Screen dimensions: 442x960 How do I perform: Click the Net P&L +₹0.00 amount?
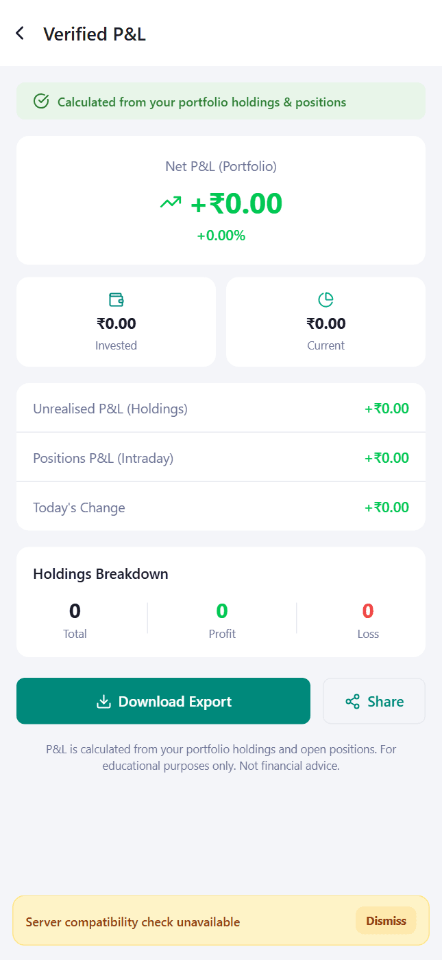coord(236,204)
